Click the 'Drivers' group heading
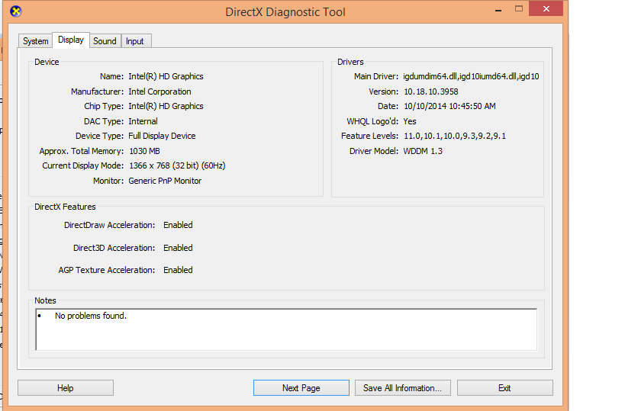This screenshot has height=411, width=625. pos(350,62)
